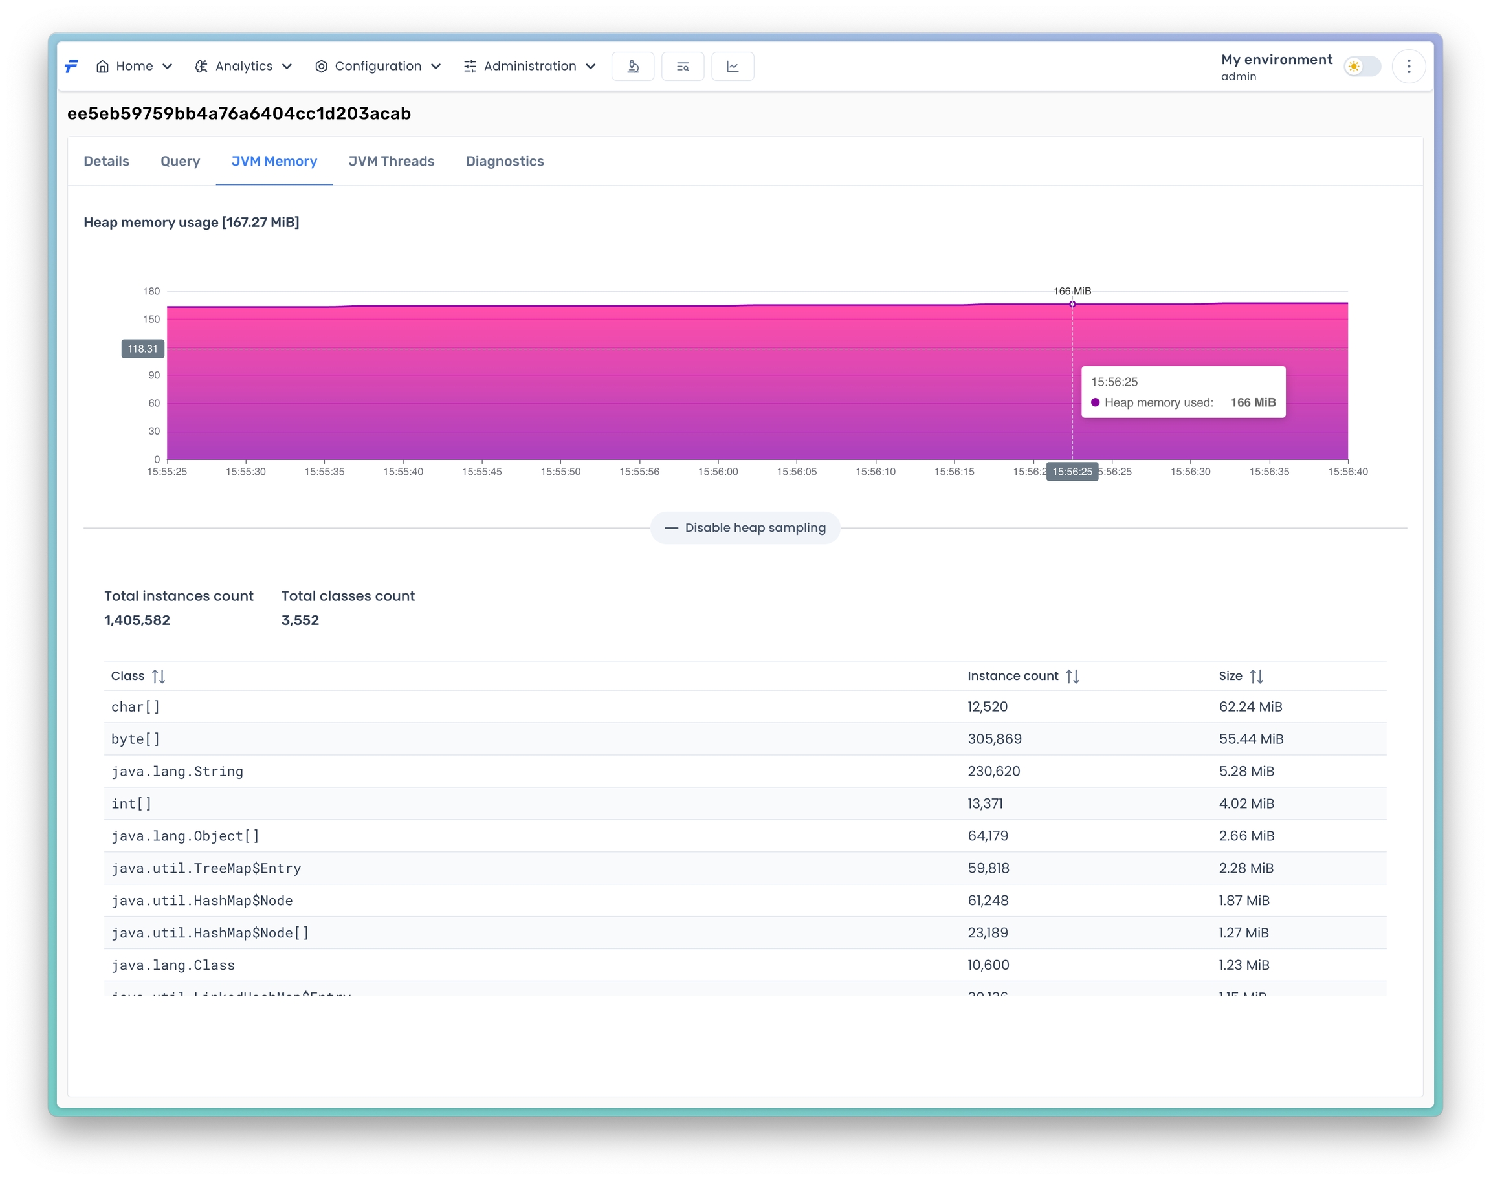This screenshot has width=1491, height=1180.
Task: Open the microscope diagnostics toolbar icon
Action: (x=632, y=67)
